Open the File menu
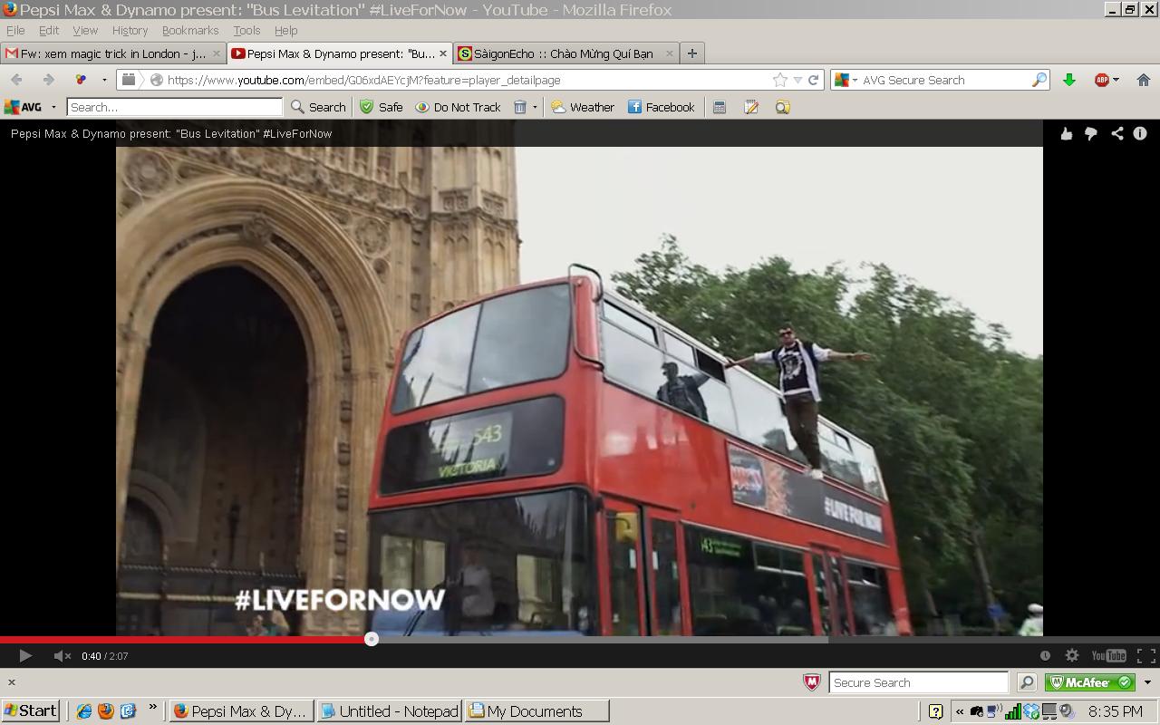 (x=15, y=30)
